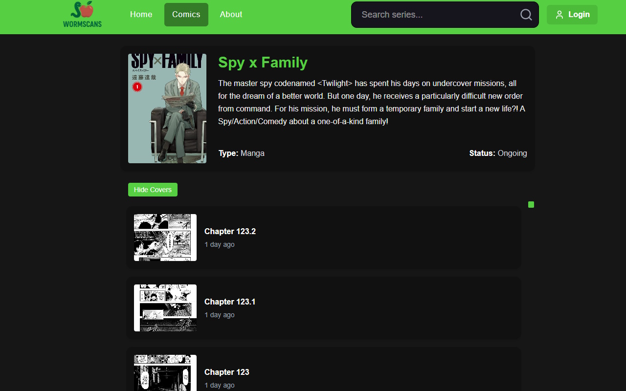Focus the Search series input field
626x391 pixels.
point(435,15)
